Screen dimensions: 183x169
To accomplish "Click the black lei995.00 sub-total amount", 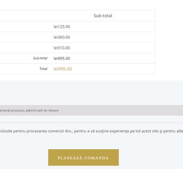I will 62,58.
